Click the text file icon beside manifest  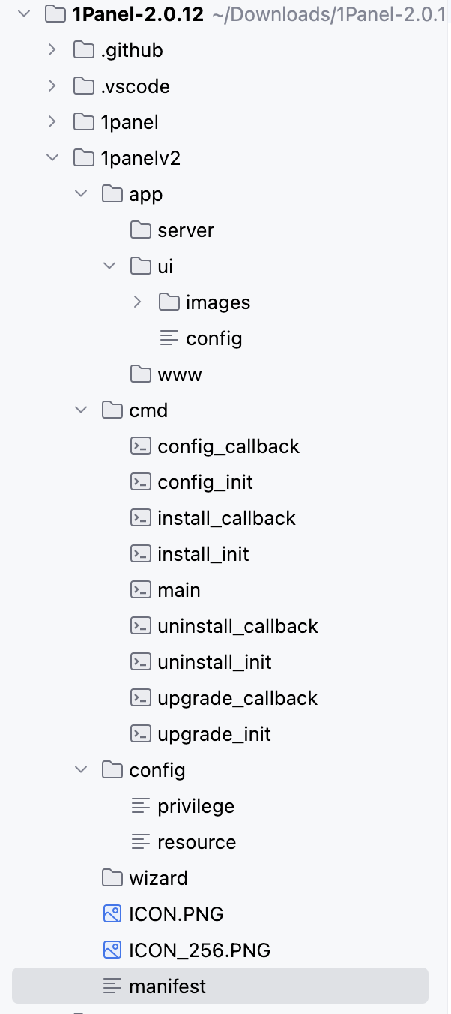click(112, 986)
